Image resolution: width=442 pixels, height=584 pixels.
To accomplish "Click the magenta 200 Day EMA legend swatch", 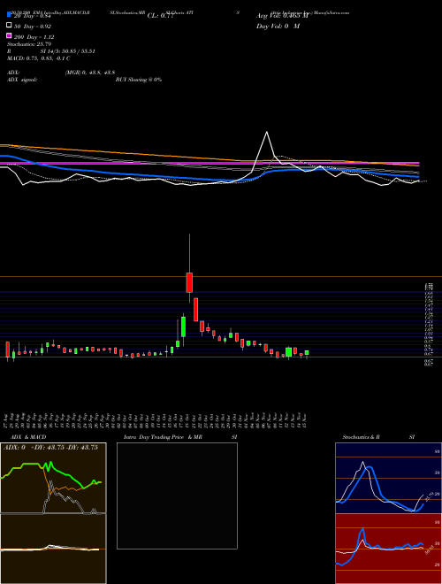I will [9, 36].
